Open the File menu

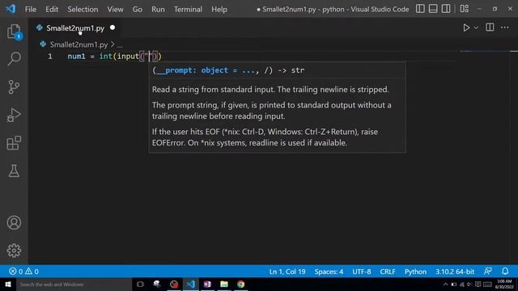tap(31, 9)
